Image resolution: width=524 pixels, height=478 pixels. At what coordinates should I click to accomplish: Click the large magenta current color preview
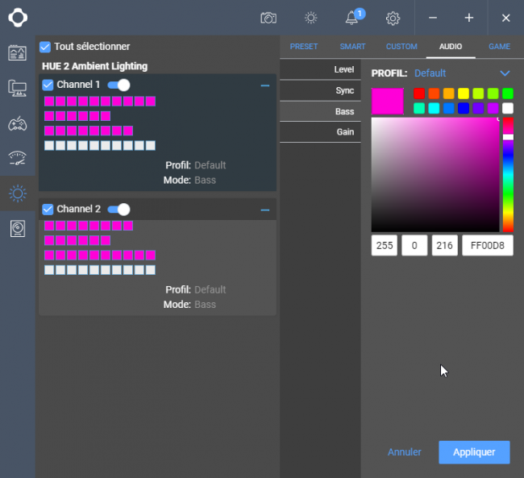pyautogui.click(x=387, y=102)
